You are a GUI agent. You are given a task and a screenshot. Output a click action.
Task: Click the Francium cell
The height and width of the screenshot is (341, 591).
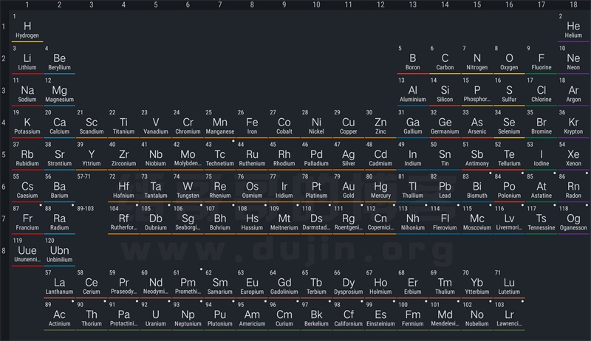tap(27, 218)
